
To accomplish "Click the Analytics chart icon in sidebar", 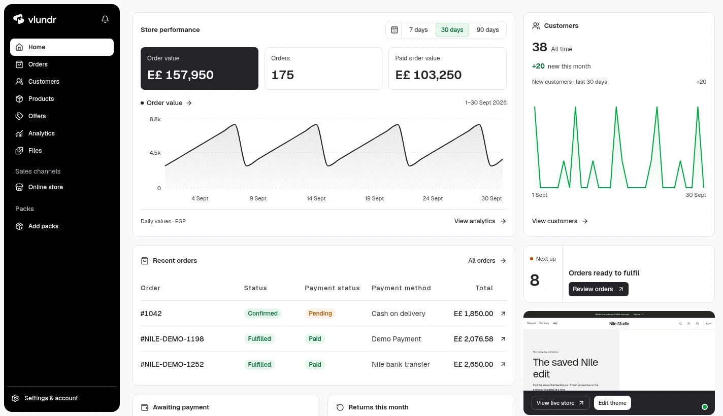I will (x=19, y=133).
